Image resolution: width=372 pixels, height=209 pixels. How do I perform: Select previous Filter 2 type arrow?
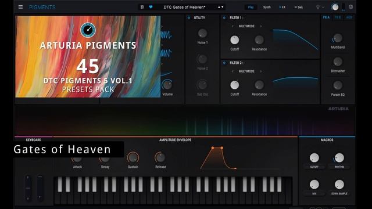point(233,71)
